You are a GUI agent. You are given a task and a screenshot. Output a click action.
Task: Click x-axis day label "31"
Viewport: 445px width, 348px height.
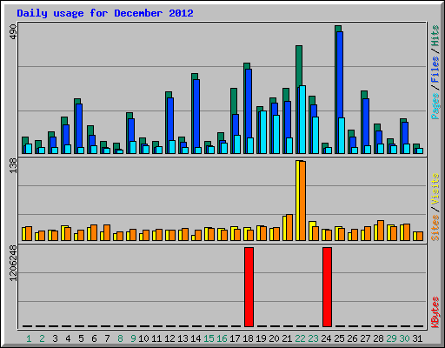pos(417,338)
